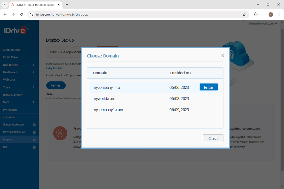
Task: Click the red shield icon on page
Action: pyautogui.click(x=60, y=133)
